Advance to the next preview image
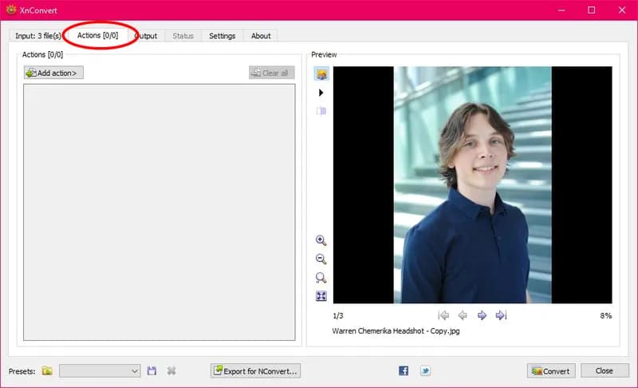The height and width of the screenshot is (388, 638). pyautogui.click(x=482, y=315)
